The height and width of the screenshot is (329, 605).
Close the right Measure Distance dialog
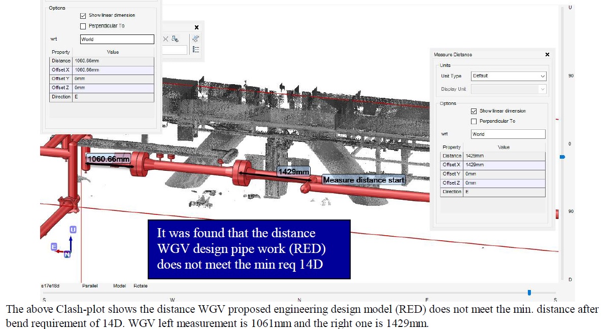[x=547, y=55]
